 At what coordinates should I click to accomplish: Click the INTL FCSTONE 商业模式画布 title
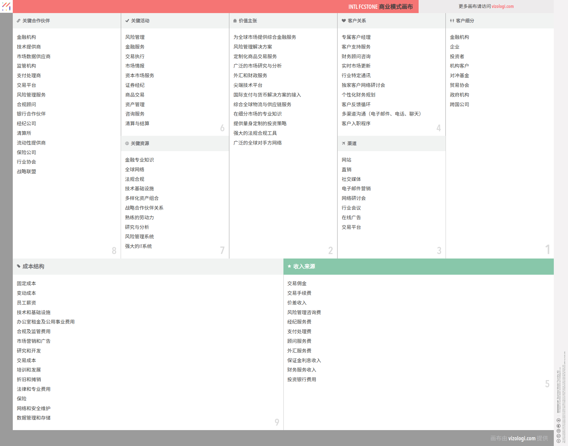tap(380, 7)
